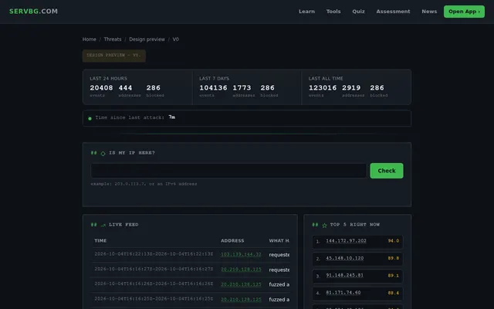Image resolution: width=494 pixels, height=309 pixels.
Task: Open 20.210.128.125 in the 16:16:27 row
Action: (x=241, y=270)
